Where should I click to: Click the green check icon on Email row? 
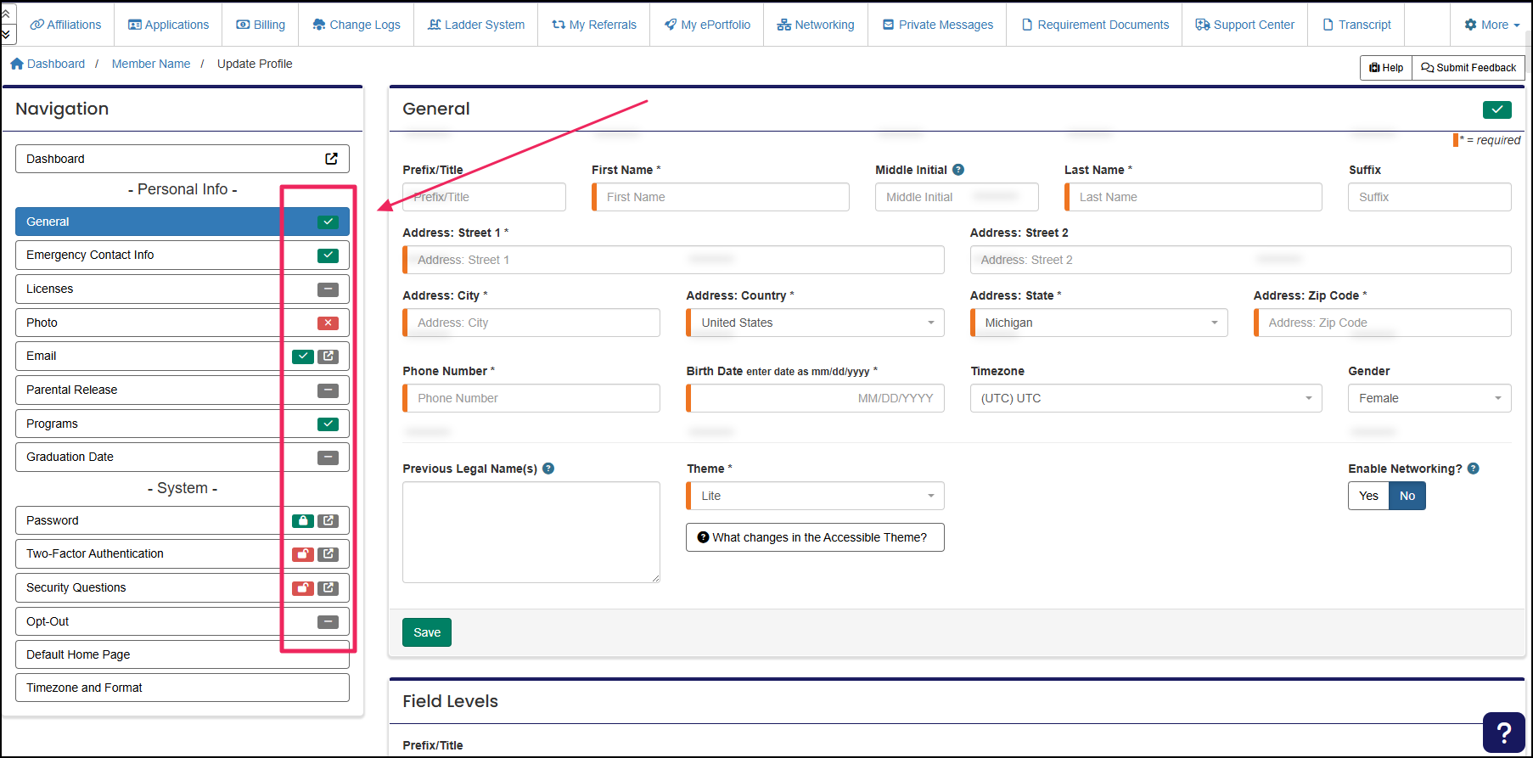(303, 357)
